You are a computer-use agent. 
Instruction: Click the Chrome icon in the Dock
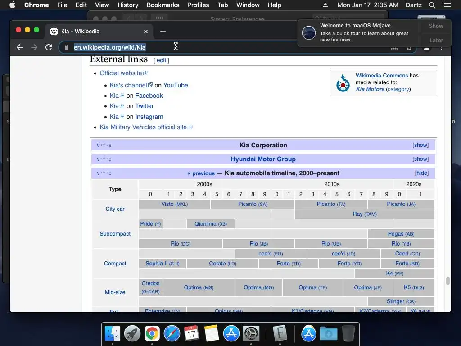tap(152, 334)
